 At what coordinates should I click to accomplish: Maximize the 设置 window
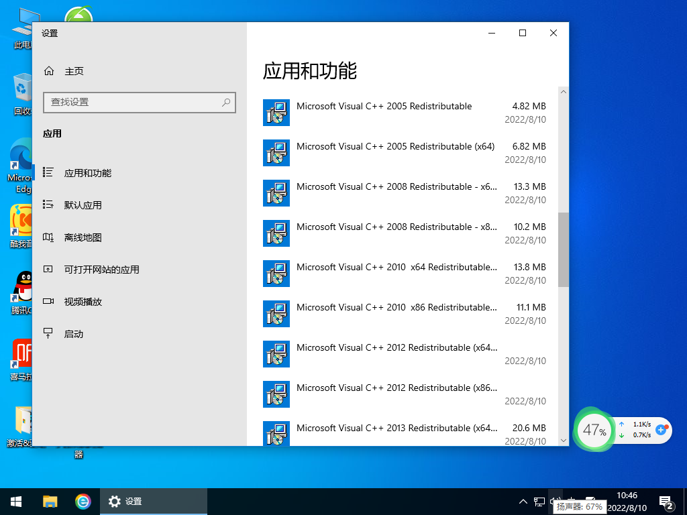(522, 34)
